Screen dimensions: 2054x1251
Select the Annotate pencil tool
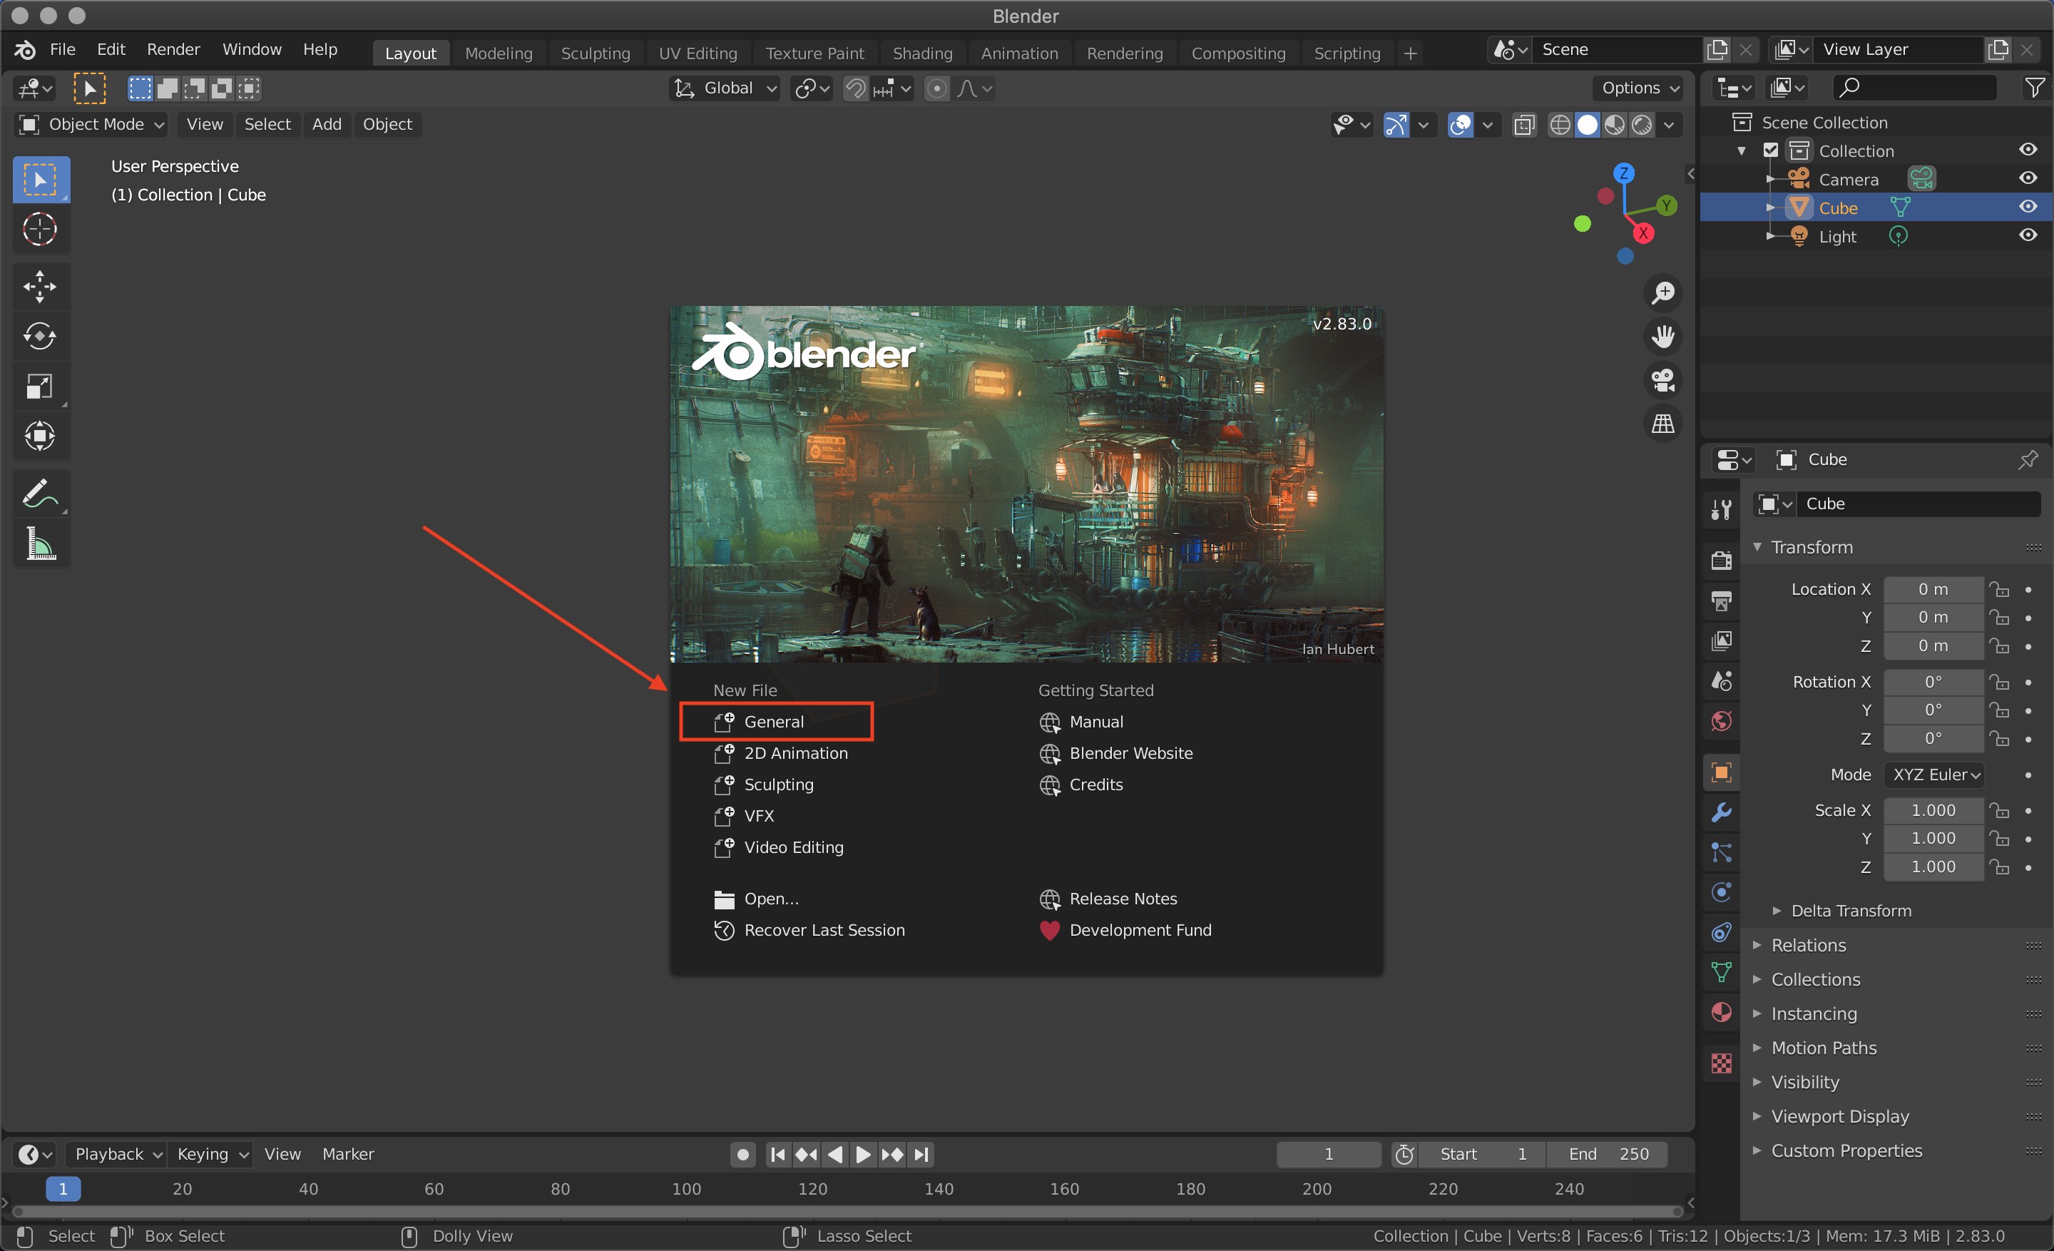[x=40, y=494]
